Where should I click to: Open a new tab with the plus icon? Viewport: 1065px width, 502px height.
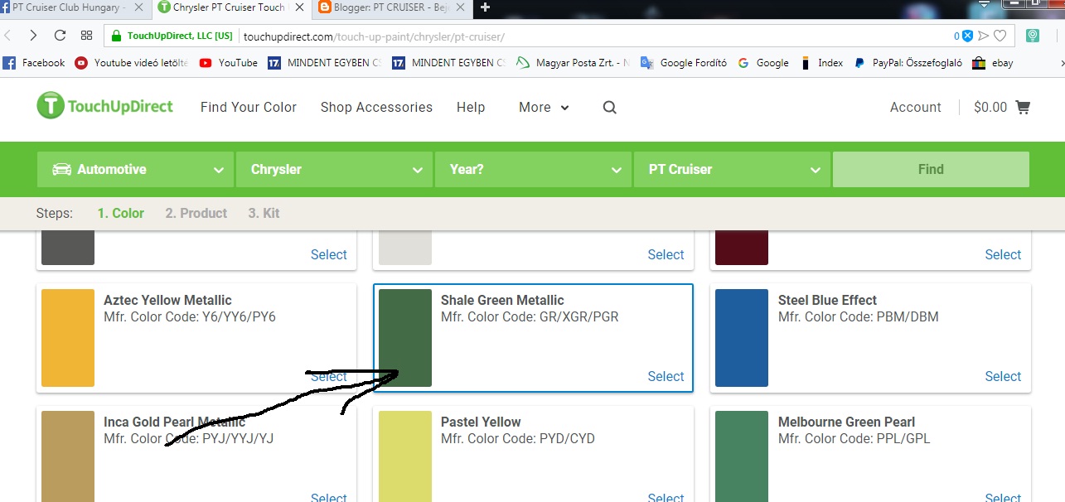point(485,7)
